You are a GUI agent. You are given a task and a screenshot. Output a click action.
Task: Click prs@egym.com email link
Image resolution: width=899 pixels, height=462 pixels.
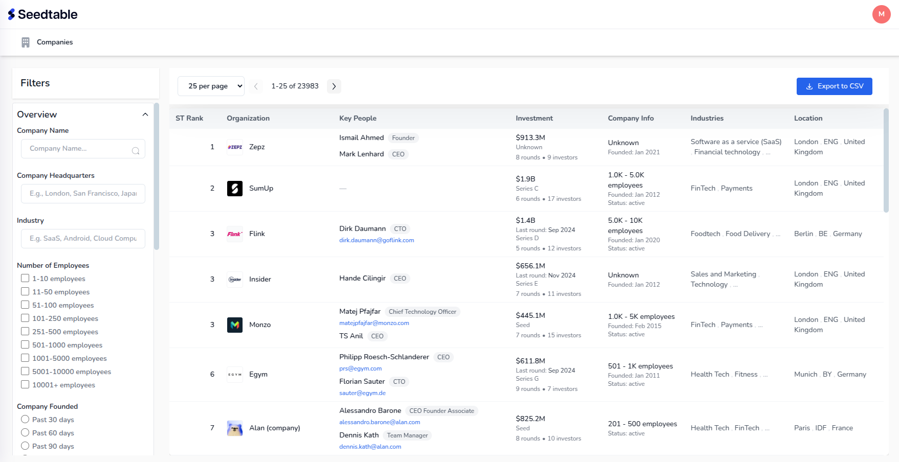tap(360, 368)
